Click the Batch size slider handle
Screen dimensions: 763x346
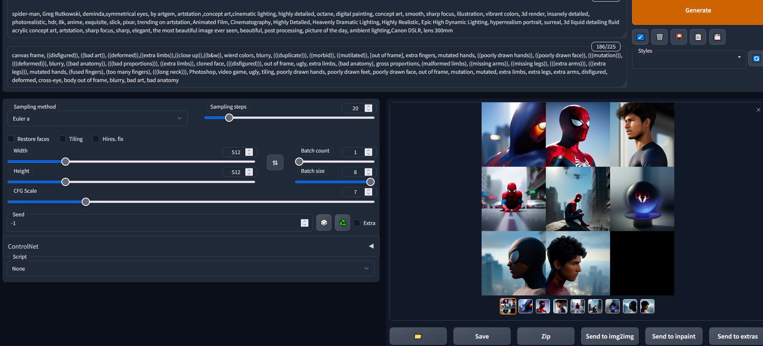[371, 182]
